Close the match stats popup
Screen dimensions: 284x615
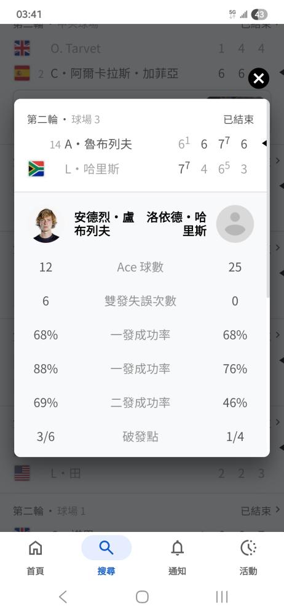pos(259,79)
